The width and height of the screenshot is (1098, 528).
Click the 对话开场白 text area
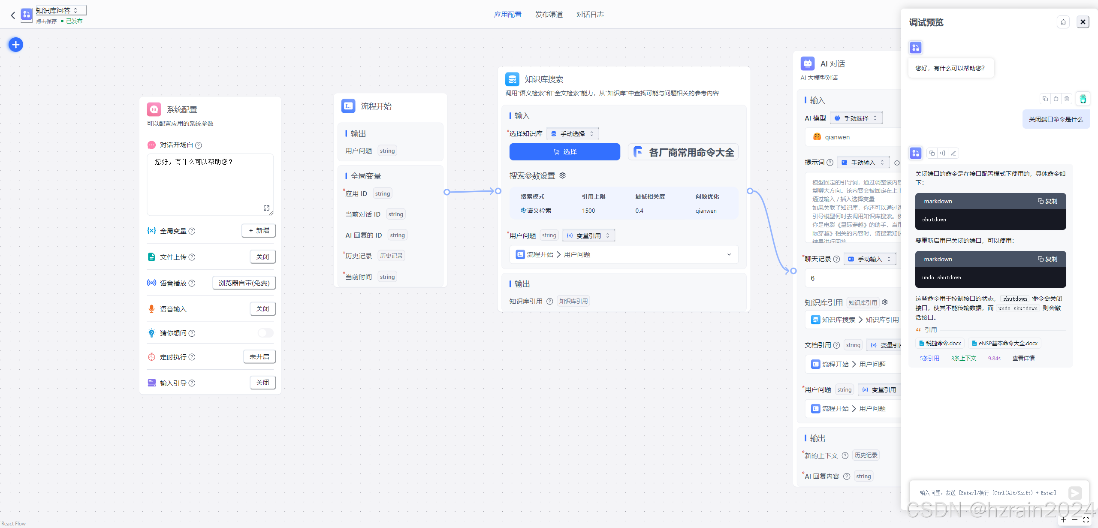click(x=210, y=184)
